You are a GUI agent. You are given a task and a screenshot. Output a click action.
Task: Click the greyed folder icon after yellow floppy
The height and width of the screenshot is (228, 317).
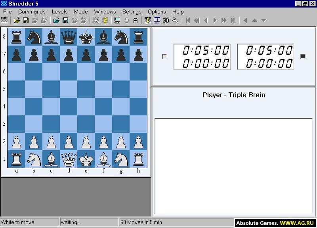coord(35,21)
